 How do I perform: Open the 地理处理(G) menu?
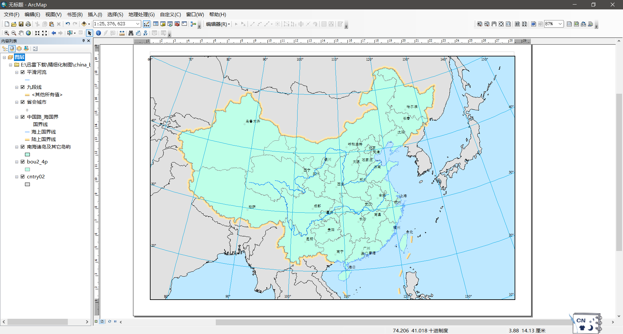click(x=141, y=14)
